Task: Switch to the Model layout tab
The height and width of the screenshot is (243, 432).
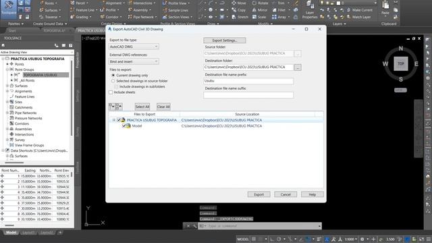Action: [x=11, y=232]
